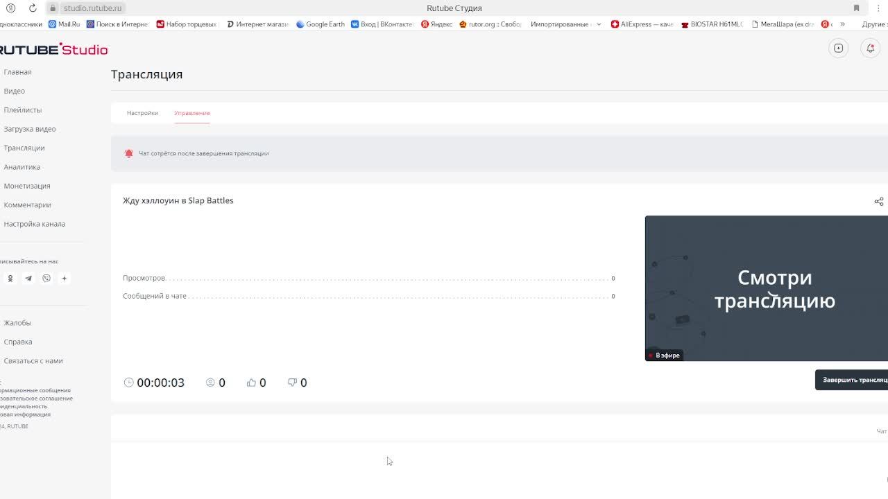Open the Telegram social icon in the sidebar
The width and height of the screenshot is (888, 499).
[x=28, y=279]
